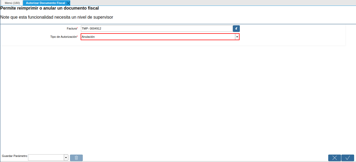Click the Guardar Parámetro label
The image size is (356, 162).
point(14,156)
